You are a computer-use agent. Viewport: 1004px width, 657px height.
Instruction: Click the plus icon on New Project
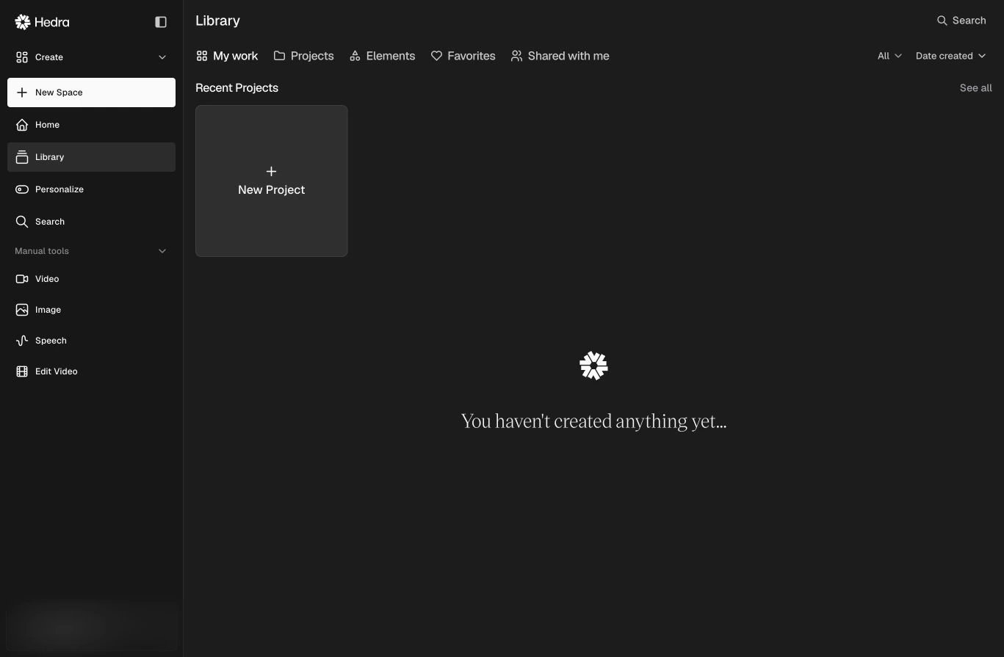coord(272,171)
